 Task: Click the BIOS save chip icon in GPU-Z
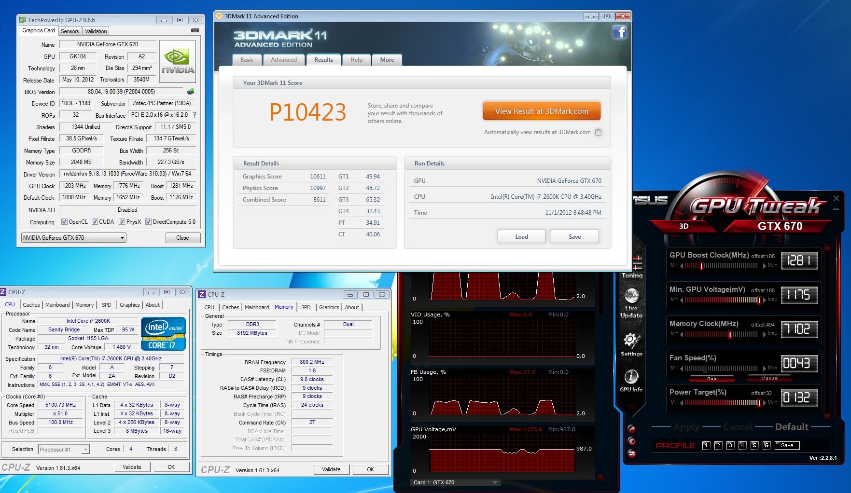(191, 91)
